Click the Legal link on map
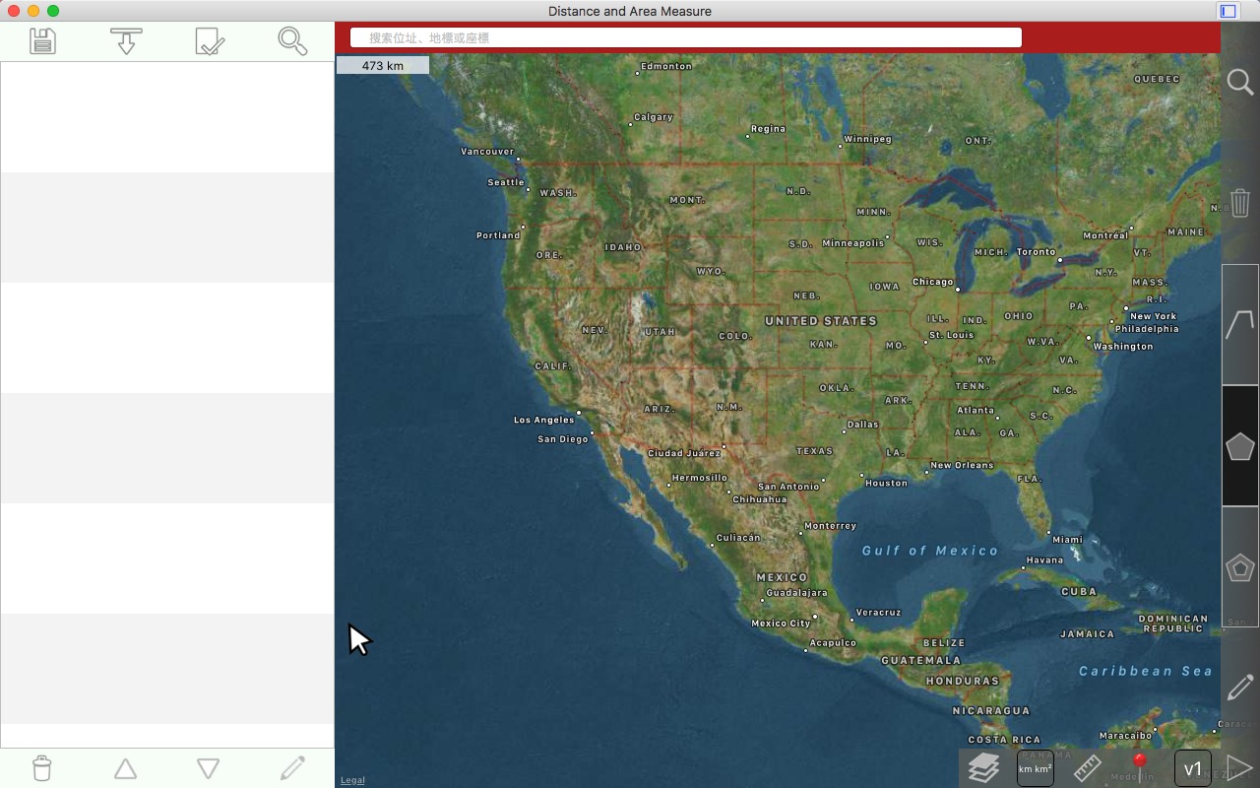This screenshot has height=788, width=1260. point(352,780)
